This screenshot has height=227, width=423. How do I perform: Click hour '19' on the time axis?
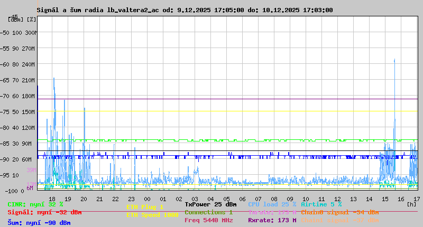pyautogui.click(x=68, y=199)
